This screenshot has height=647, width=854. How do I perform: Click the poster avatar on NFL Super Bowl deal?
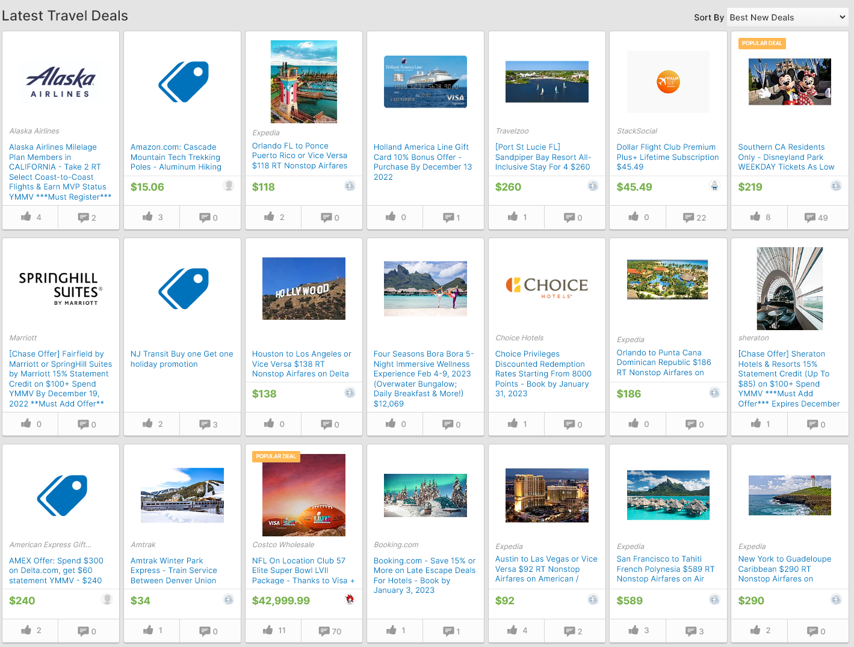pos(350,599)
